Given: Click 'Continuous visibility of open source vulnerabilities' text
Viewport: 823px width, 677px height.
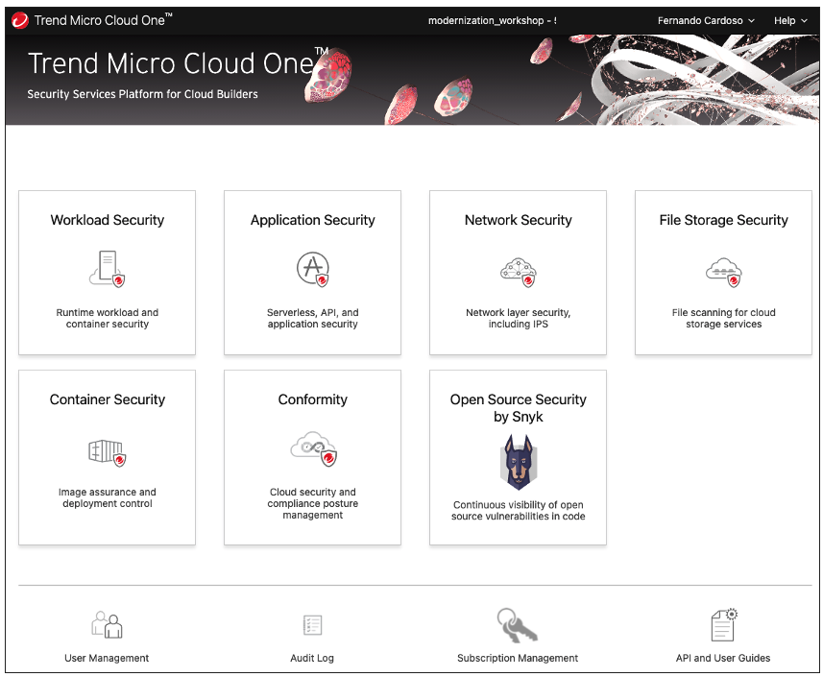Looking at the screenshot, I should click(x=518, y=511).
